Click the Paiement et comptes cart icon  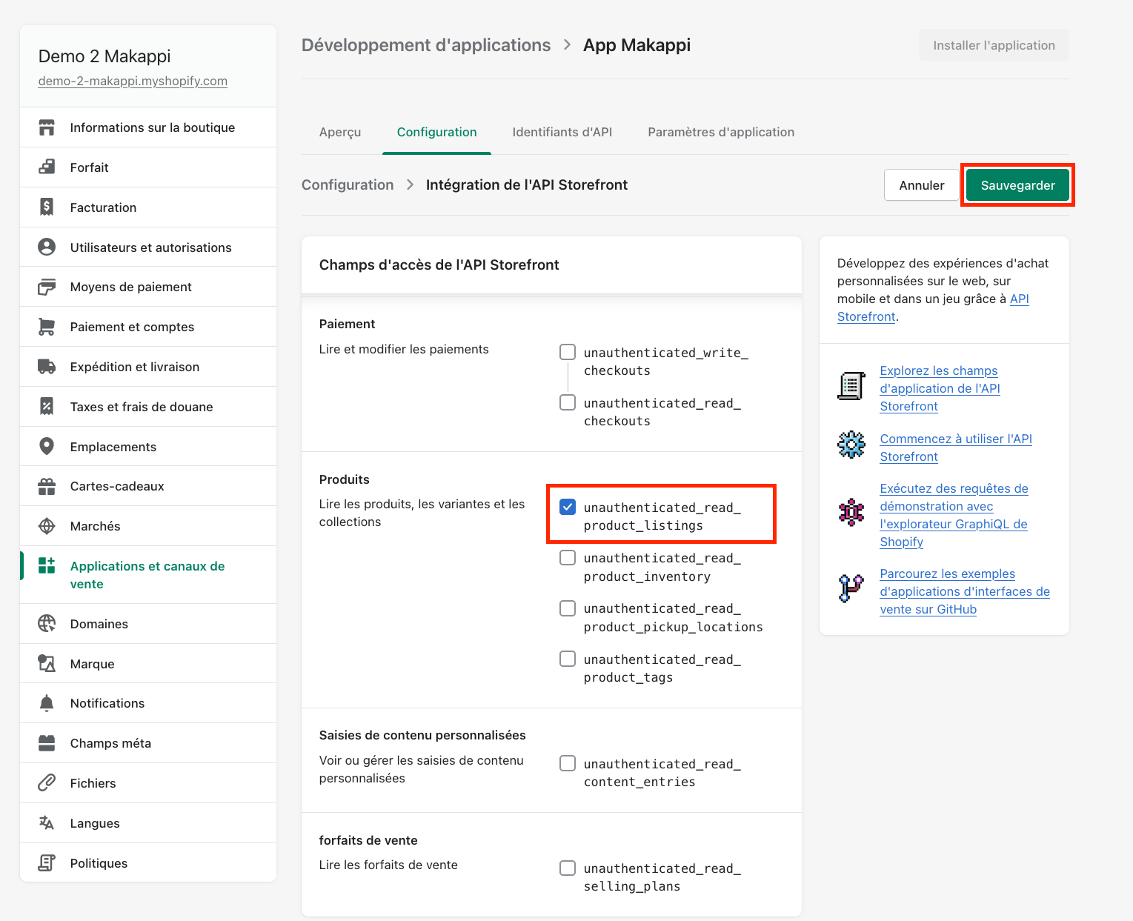(x=47, y=327)
